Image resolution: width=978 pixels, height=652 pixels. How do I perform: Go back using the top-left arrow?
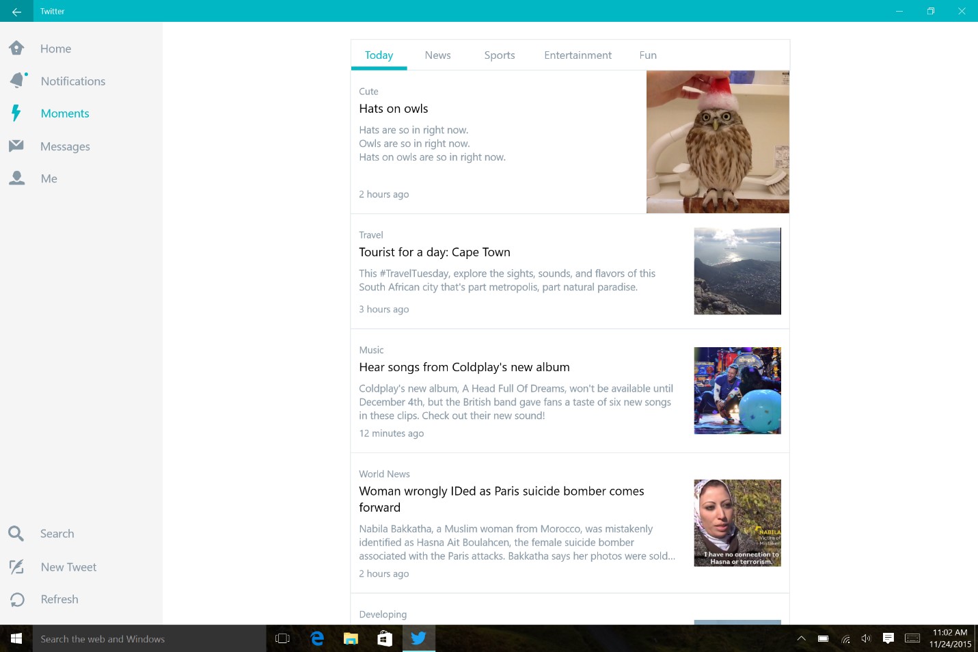pos(16,11)
